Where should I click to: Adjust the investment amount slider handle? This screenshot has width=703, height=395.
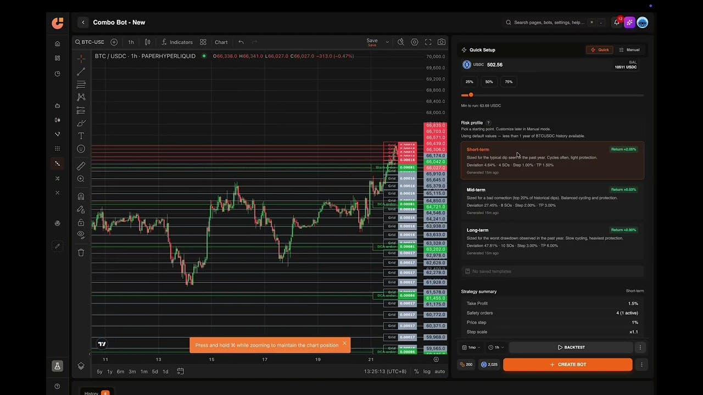(x=471, y=95)
